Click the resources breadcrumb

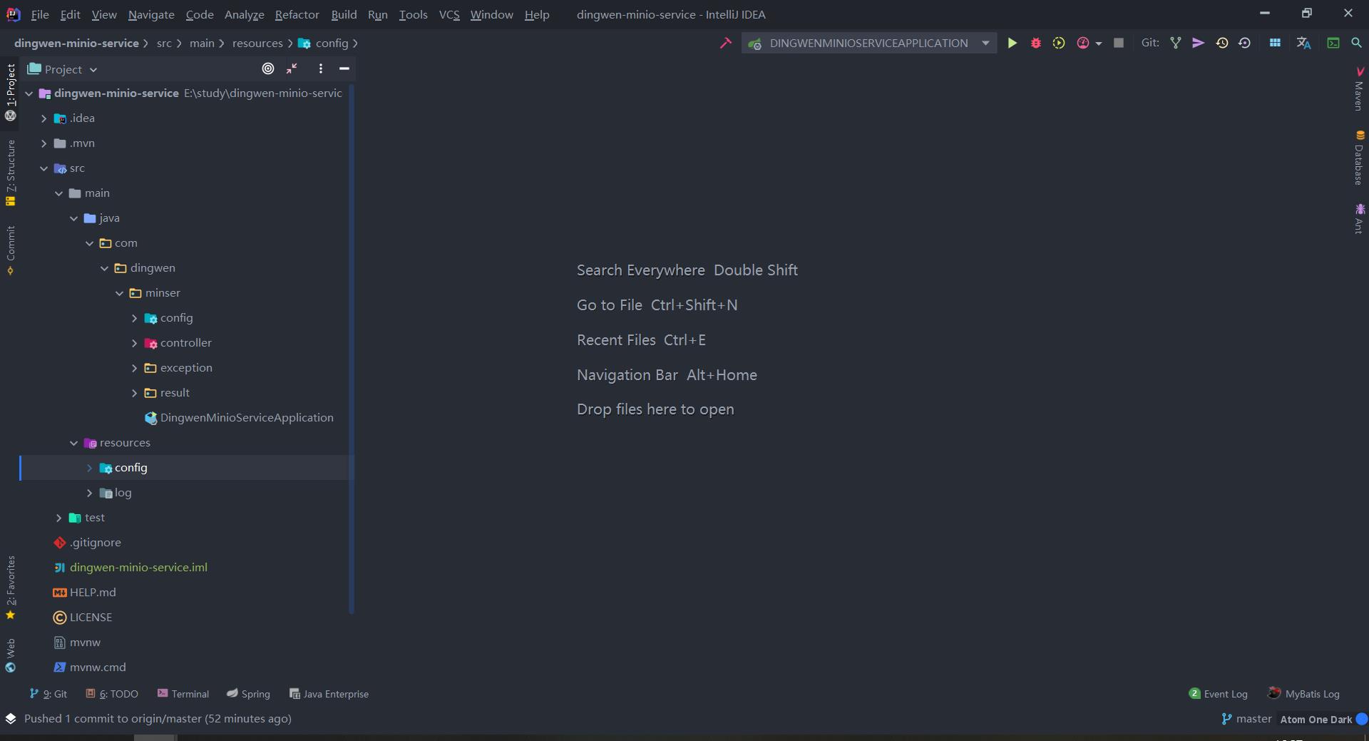point(257,44)
